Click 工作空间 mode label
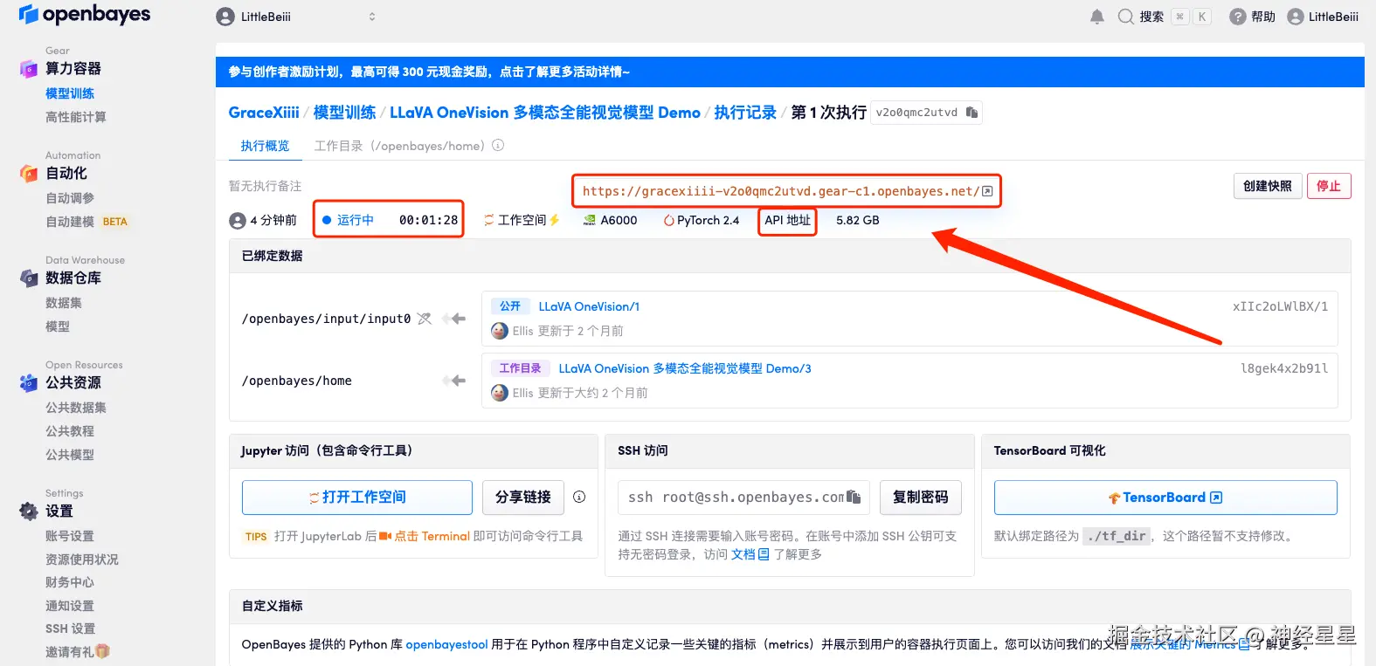Viewport: 1376px width, 666px height. tap(522, 220)
